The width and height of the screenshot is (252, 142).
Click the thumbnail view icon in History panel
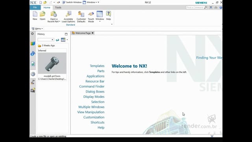pyautogui.click(x=63, y=40)
